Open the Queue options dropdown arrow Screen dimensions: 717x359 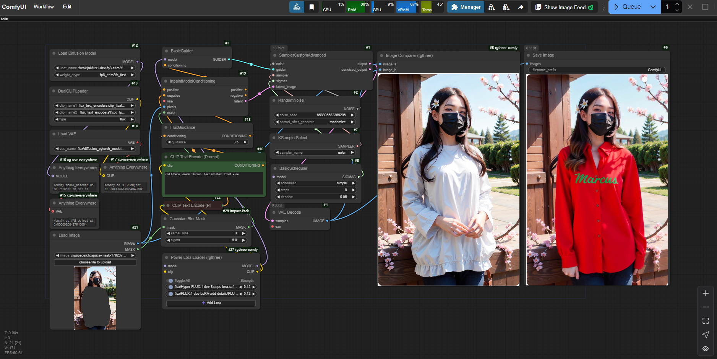653,7
